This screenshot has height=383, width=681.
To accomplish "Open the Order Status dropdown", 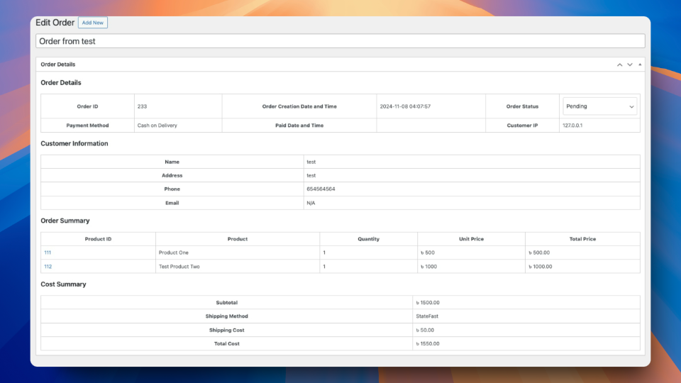I will 600,106.
